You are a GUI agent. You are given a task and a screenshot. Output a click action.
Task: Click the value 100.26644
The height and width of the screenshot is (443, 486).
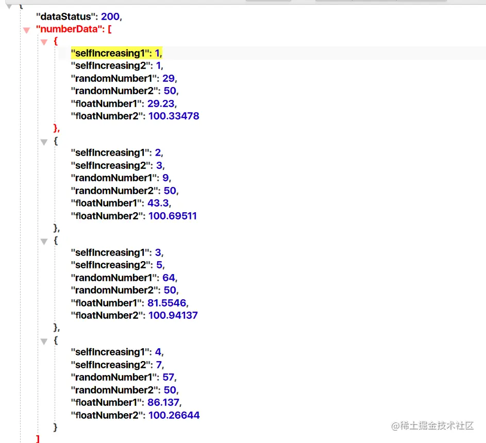tap(174, 415)
